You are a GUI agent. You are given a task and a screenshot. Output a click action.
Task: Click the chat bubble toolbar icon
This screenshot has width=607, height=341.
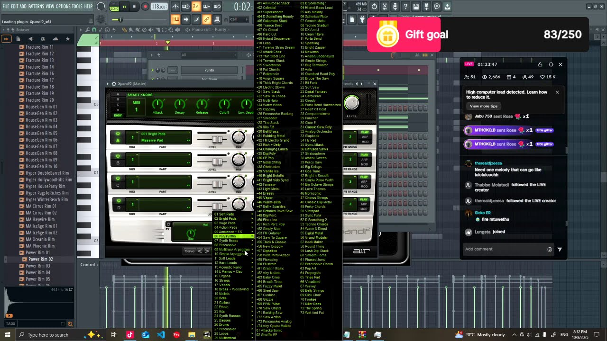[437, 7]
